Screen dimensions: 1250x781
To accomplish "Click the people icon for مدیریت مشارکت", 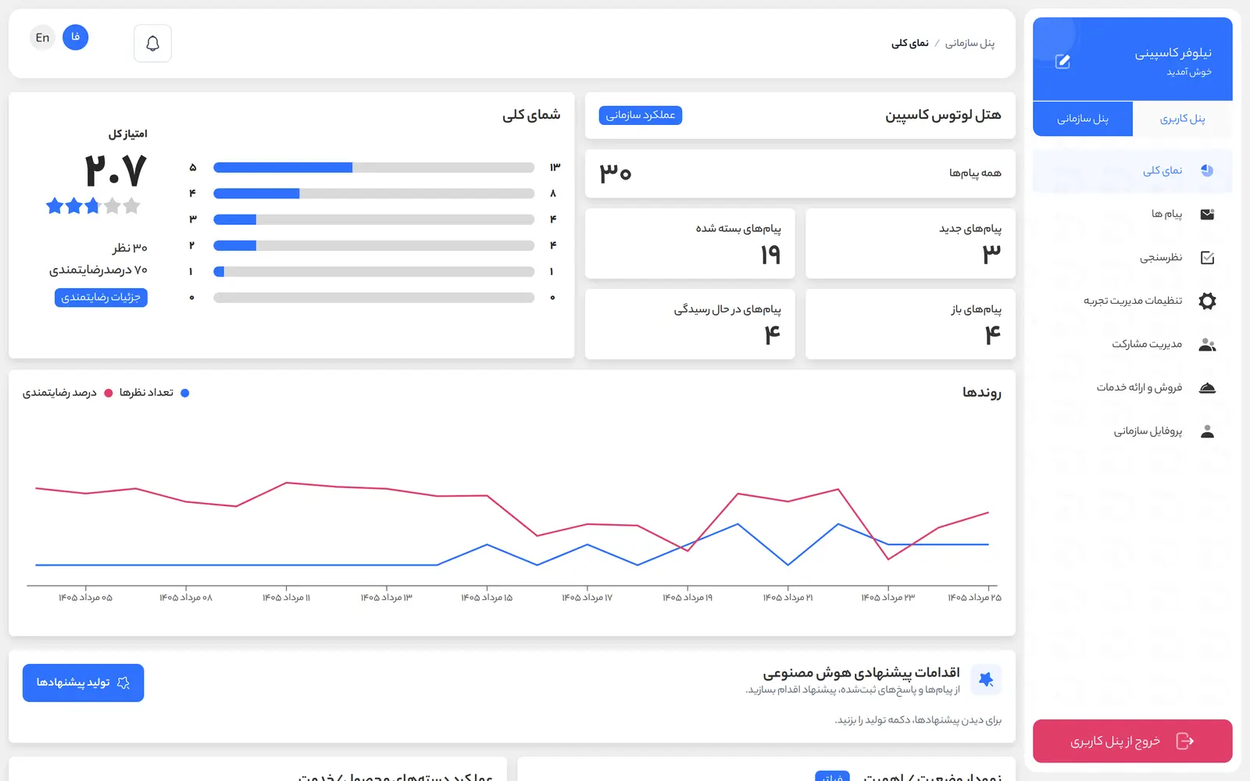I will (x=1207, y=344).
